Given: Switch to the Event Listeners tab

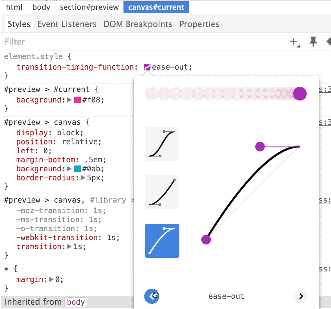Looking at the screenshot, I should pyautogui.click(x=67, y=24).
